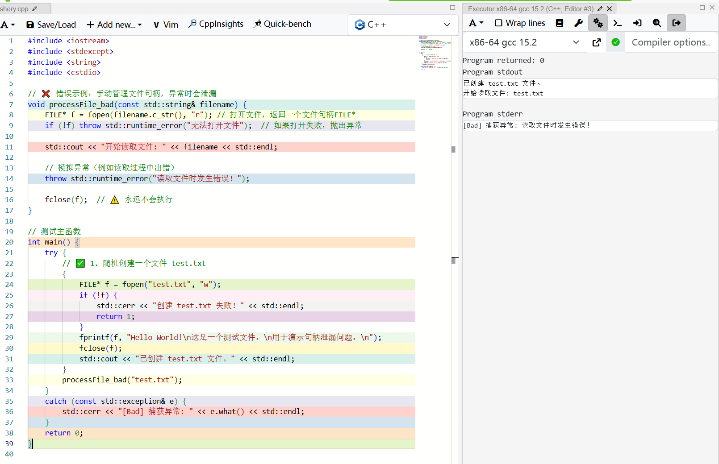Image resolution: width=719 pixels, height=464 pixels.
Task: Click the editor minimap thumbnail
Action: tap(434, 53)
